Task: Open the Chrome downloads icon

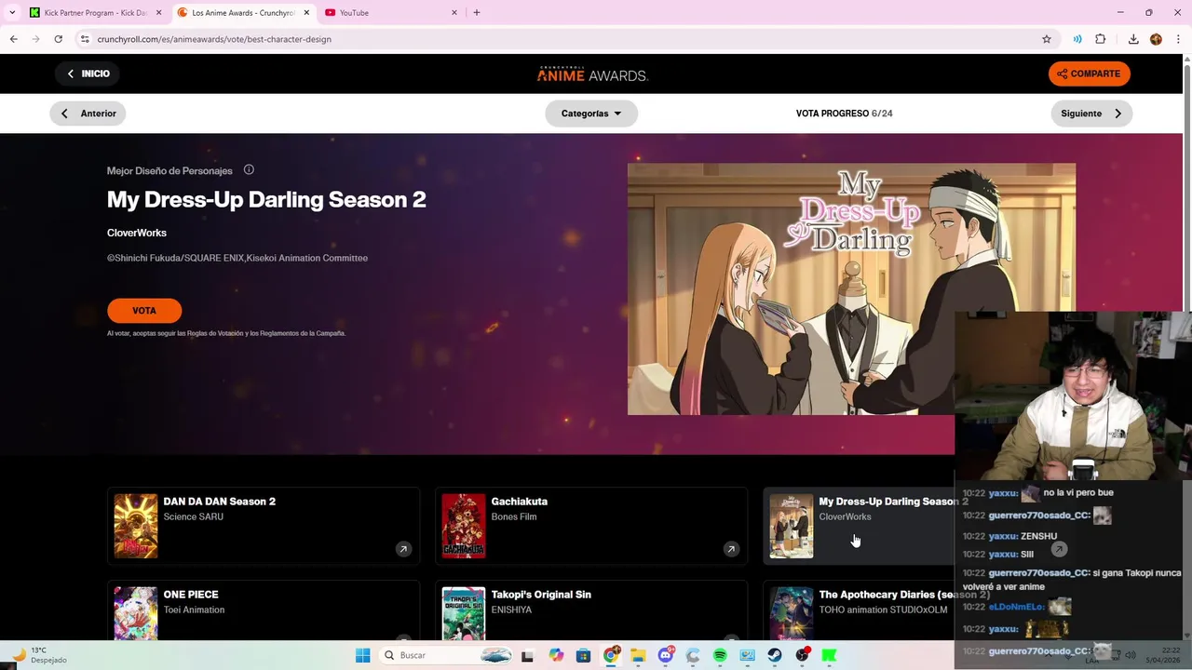Action: pyautogui.click(x=1133, y=39)
